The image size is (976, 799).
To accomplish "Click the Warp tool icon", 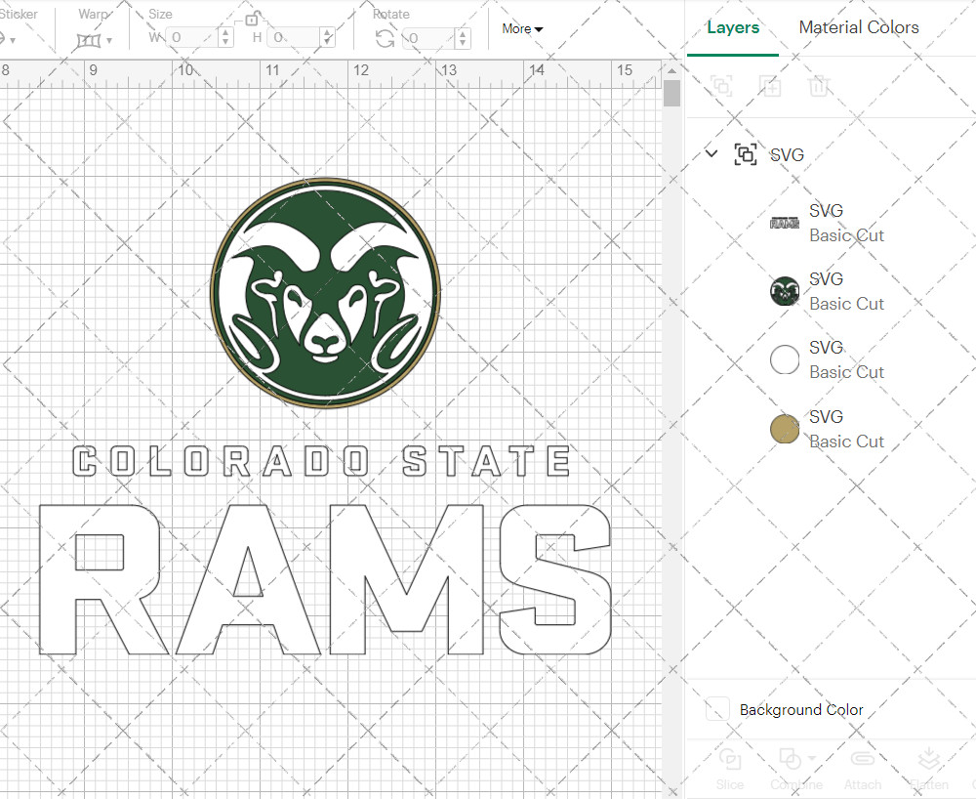I will coord(89,41).
